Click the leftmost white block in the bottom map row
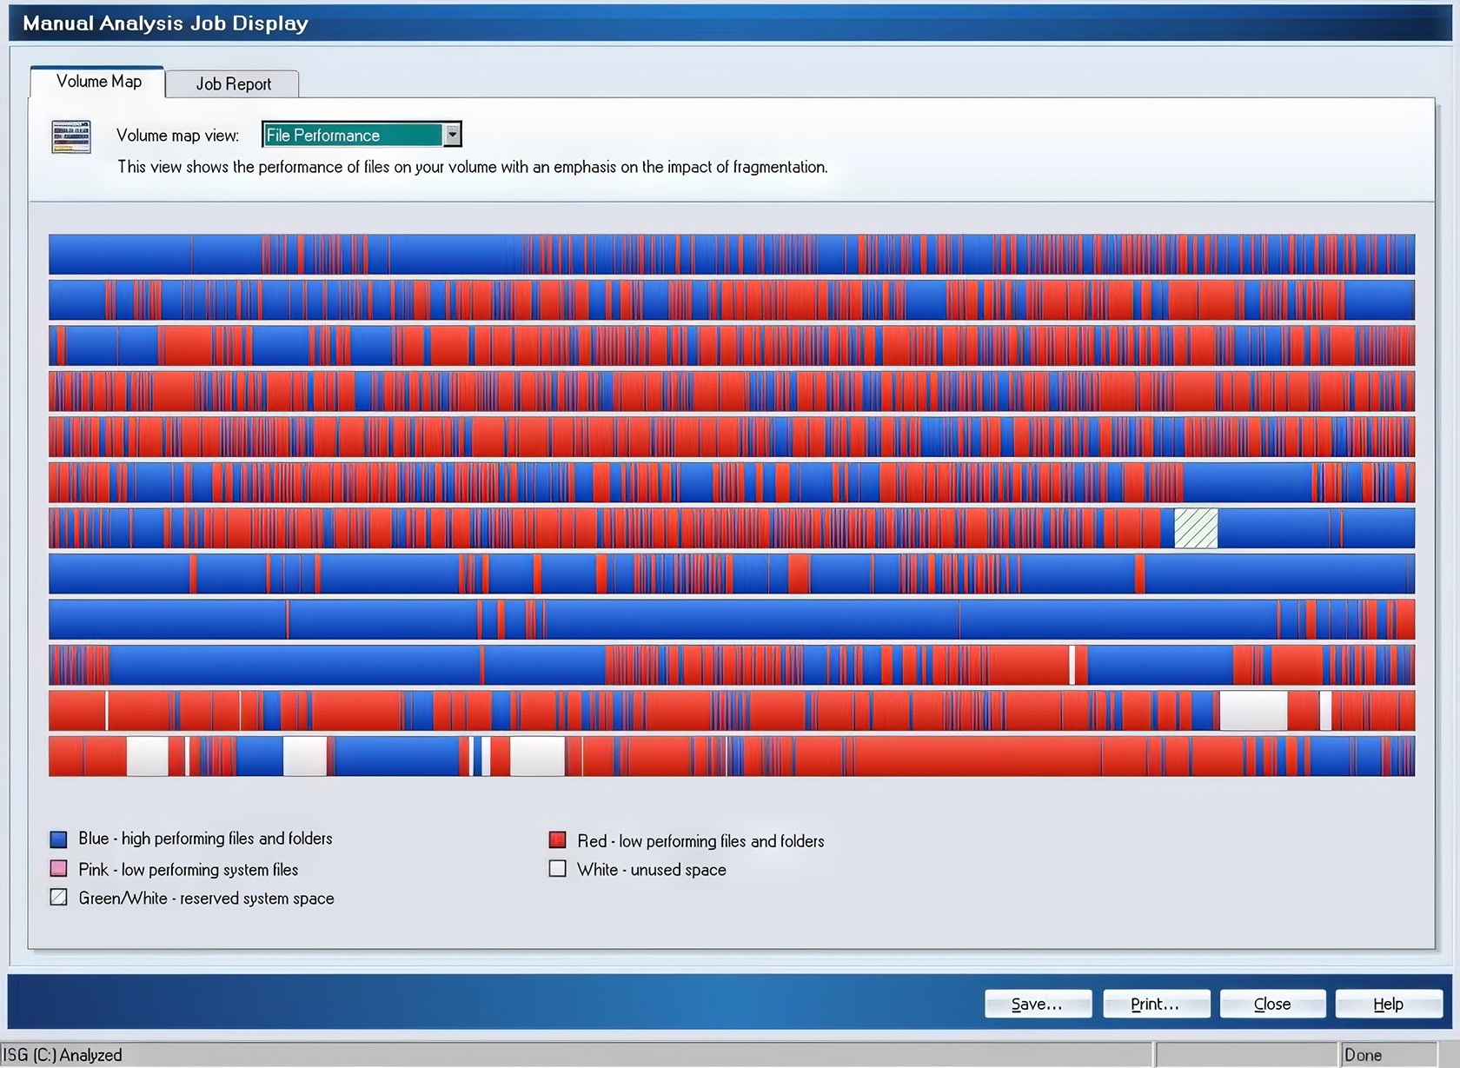Viewport: 1460px width, 1068px height. (x=147, y=756)
